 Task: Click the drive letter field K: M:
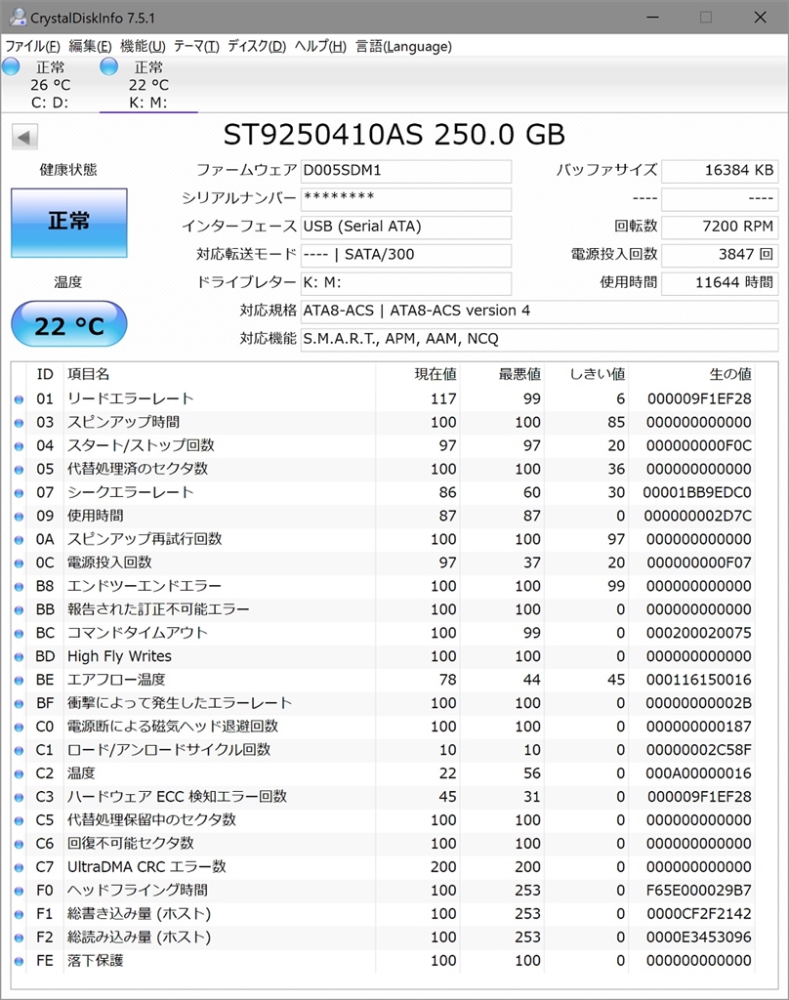405,283
